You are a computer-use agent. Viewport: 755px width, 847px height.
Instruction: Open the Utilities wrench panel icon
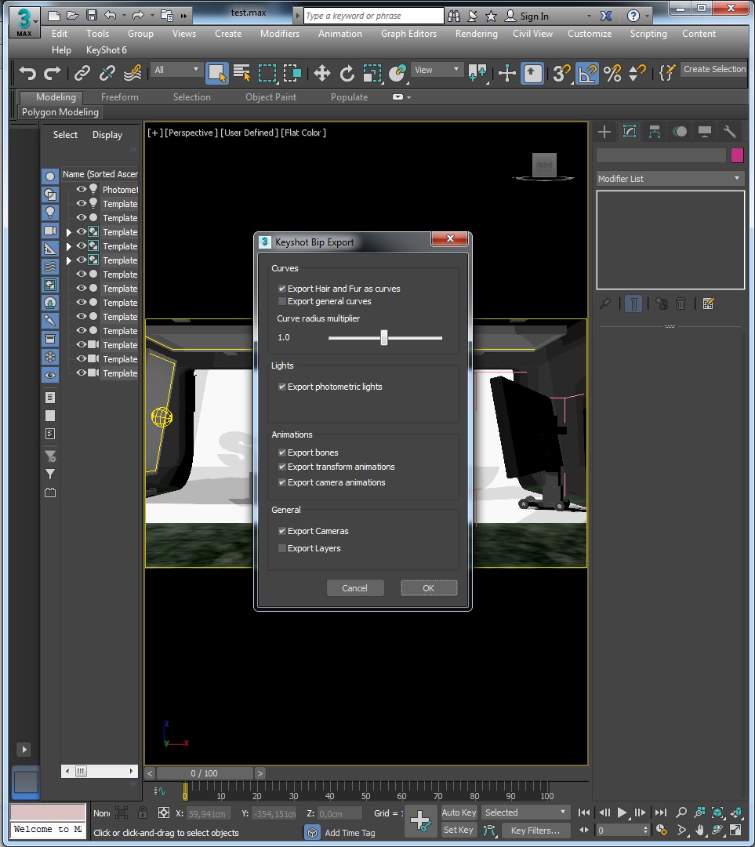[x=729, y=132]
